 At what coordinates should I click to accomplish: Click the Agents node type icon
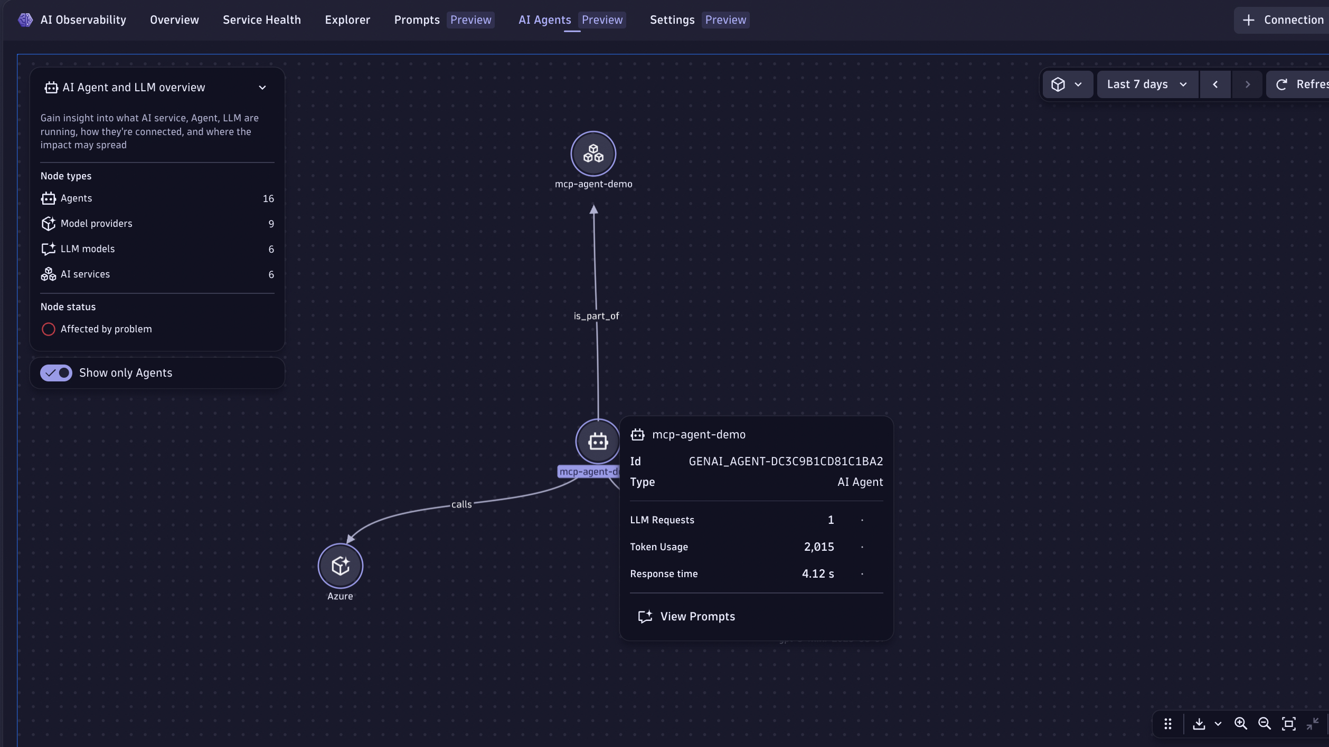tap(48, 198)
